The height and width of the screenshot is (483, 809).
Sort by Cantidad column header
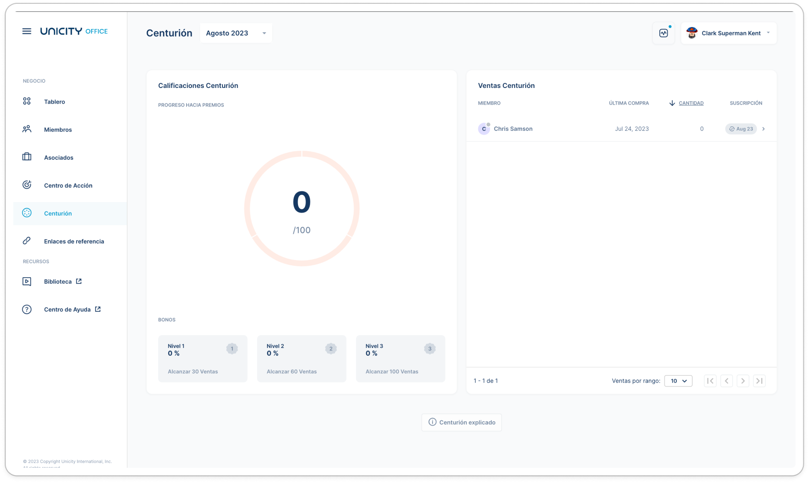coord(691,103)
